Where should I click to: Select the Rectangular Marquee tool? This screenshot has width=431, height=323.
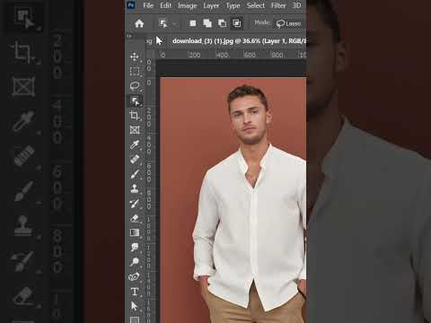[x=135, y=71]
